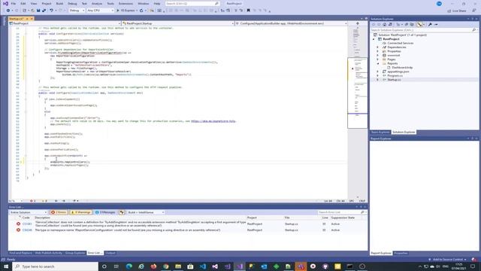
Task: Click the wrench Properties icon in Solution Explorer
Action: coord(430,24)
